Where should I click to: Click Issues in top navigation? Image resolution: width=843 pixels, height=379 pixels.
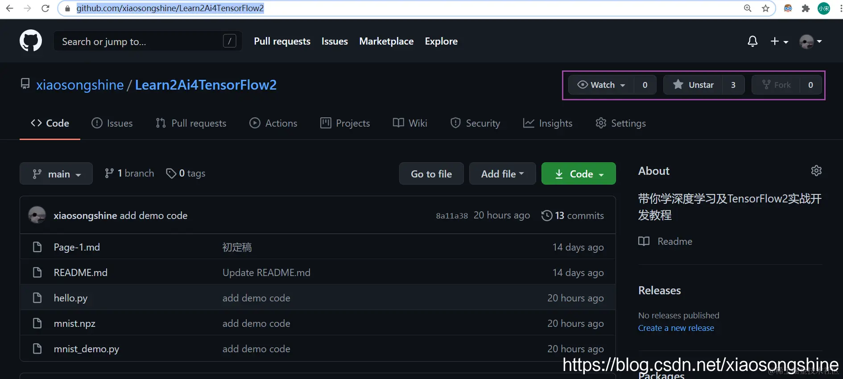[335, 41]
